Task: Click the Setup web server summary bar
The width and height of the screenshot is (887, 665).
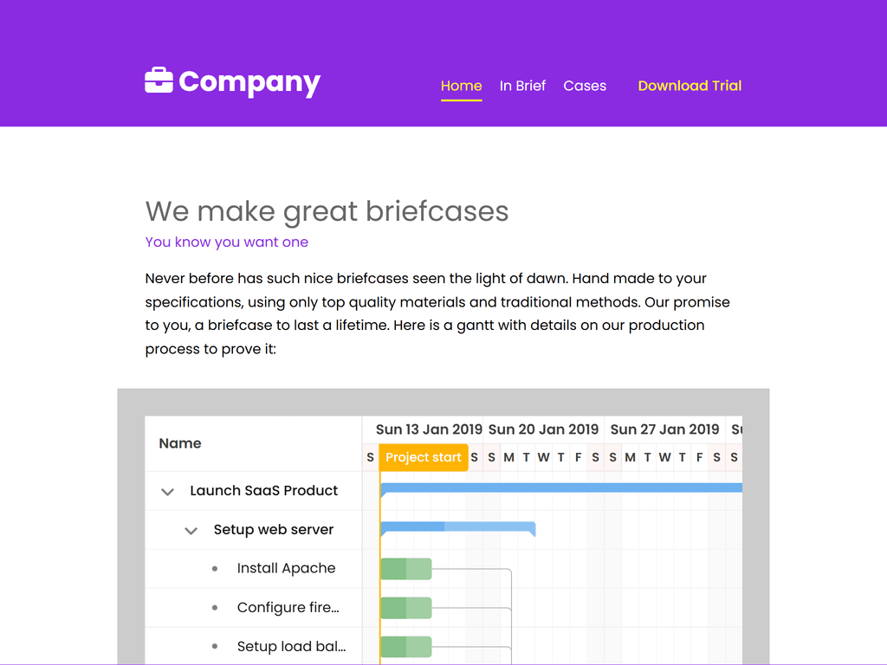Action: 457,526
